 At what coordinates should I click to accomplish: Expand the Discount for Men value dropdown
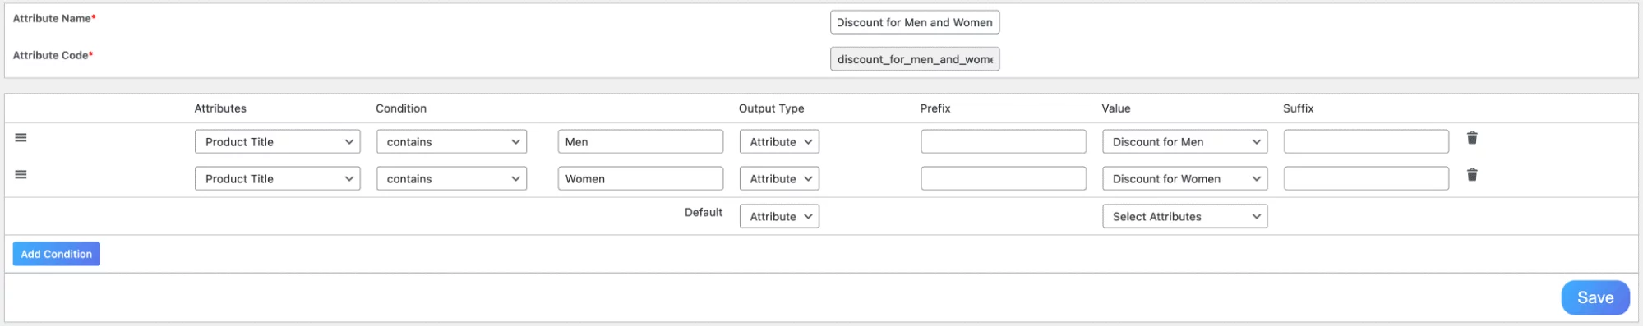1184,142
